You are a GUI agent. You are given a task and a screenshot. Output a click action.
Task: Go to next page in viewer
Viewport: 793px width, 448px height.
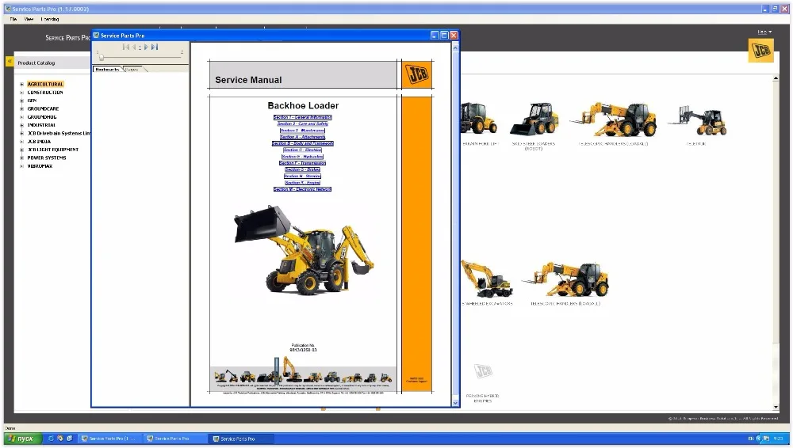point(146,47)
